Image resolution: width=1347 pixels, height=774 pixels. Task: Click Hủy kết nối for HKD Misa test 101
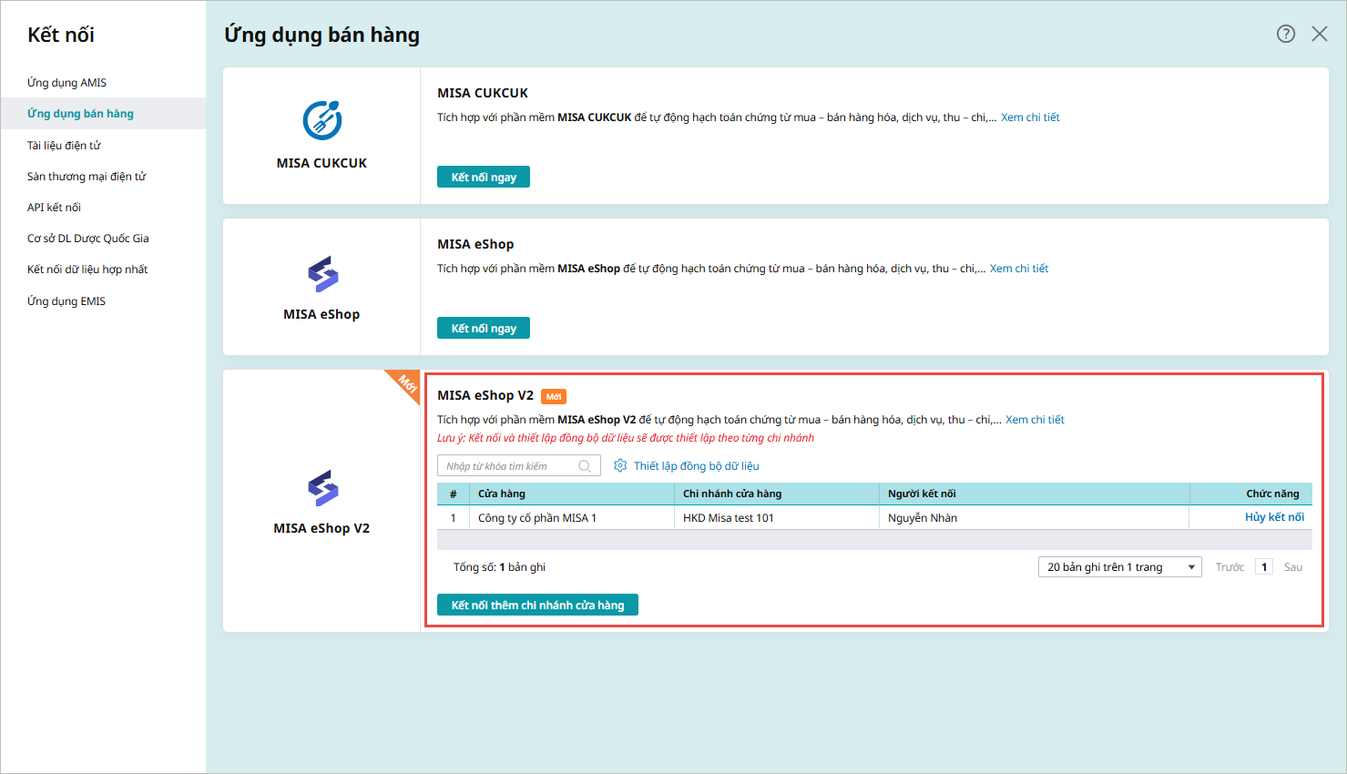point(1273,517)
